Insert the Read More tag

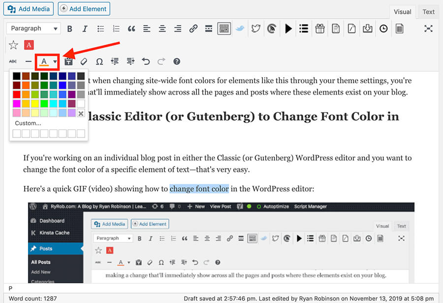tap(209, 29)
